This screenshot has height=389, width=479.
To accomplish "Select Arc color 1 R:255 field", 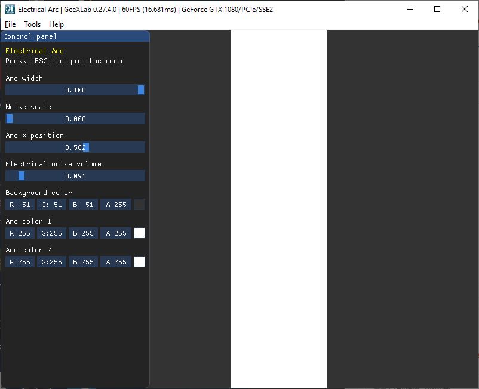I will (x=20, y=233).
